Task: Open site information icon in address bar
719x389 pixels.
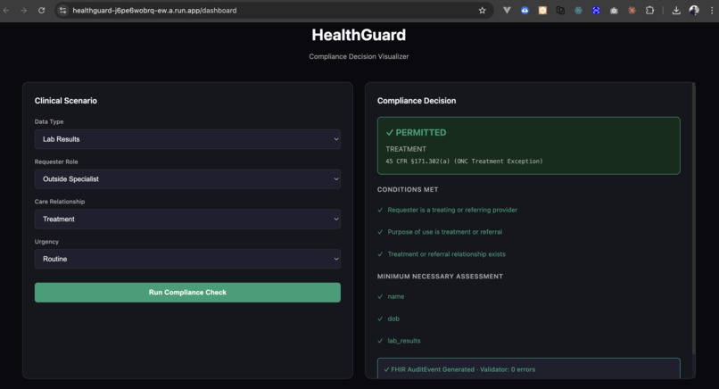Action: point(62,10)
